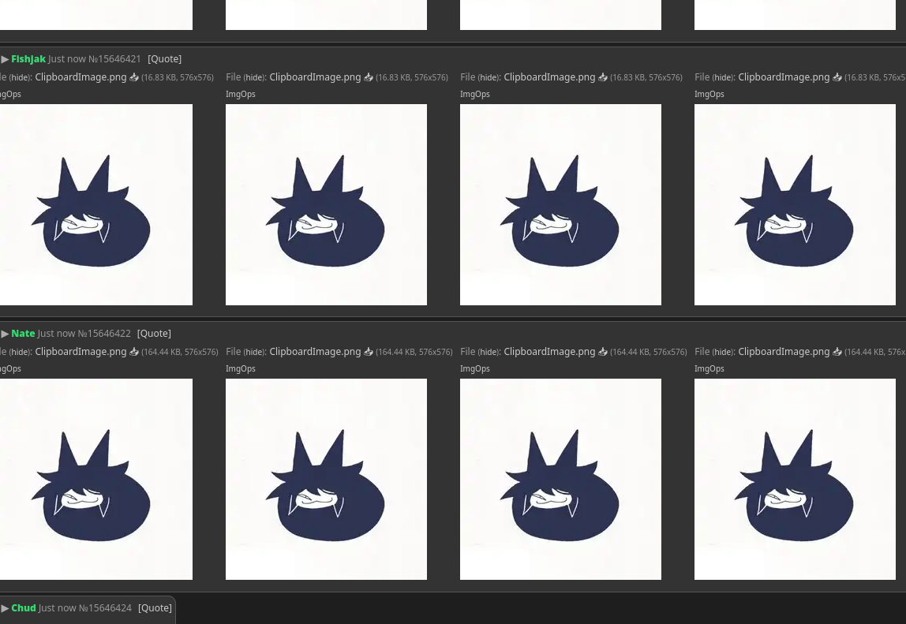Hide the third image in Nate's post
The image size is (906, 624).
click(489, 353)
